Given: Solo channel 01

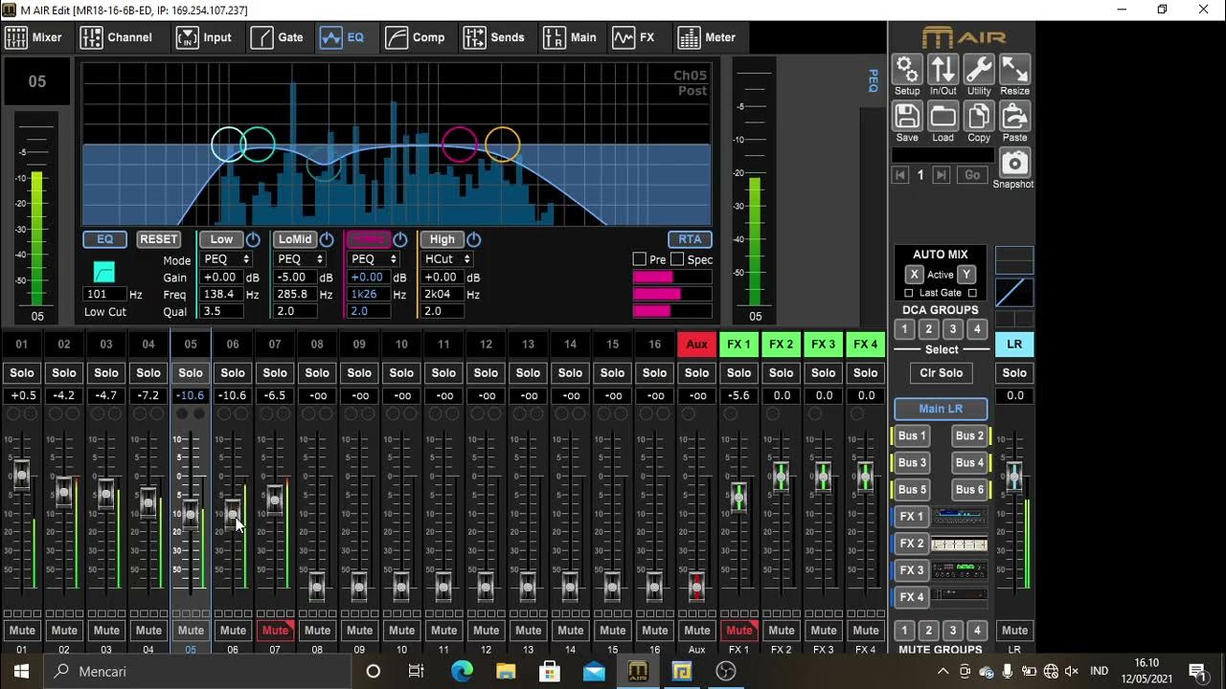Looking at the screenshot, I should 22,373.
